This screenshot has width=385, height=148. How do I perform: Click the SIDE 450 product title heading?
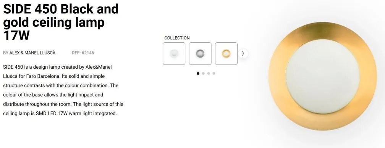pos(61,22)
